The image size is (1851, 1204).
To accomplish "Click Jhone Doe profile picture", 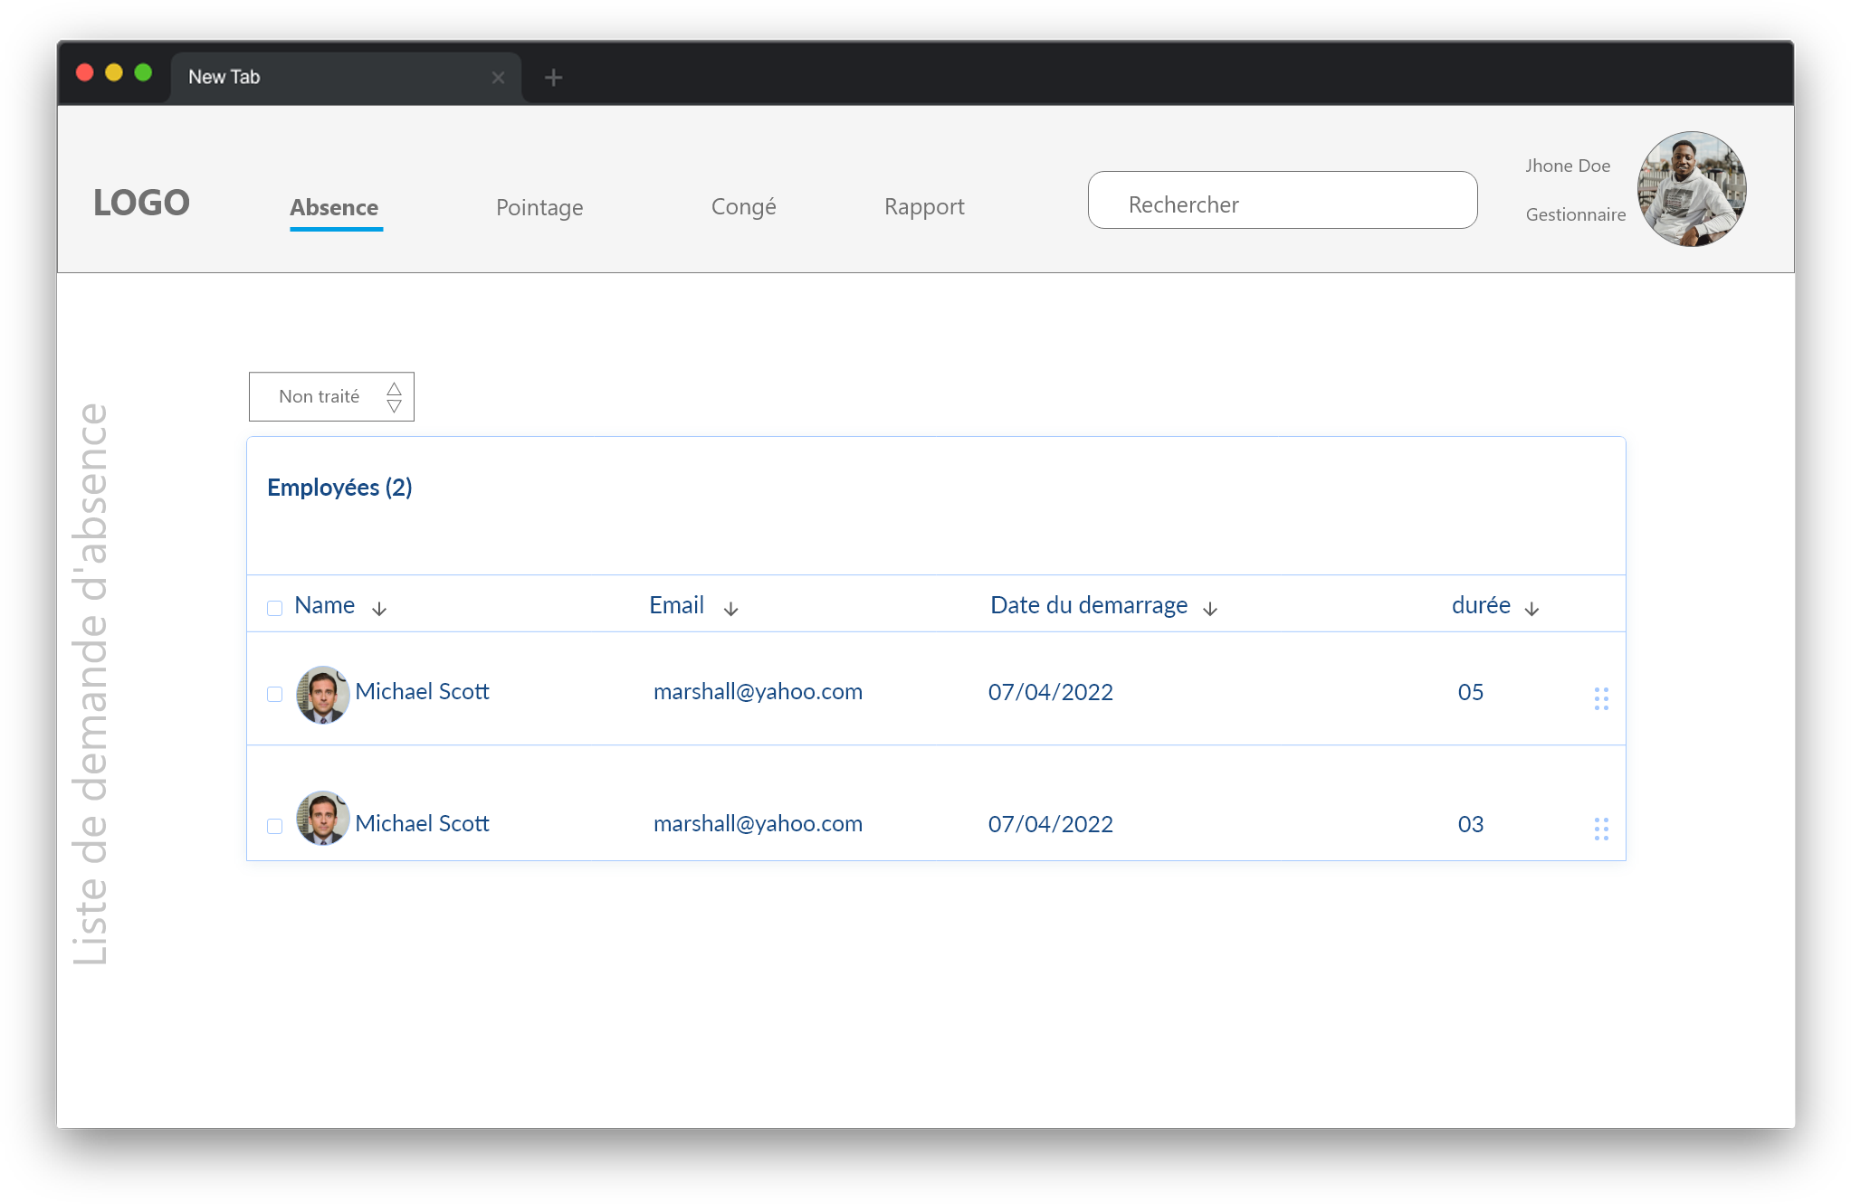I will point(1691,189).
